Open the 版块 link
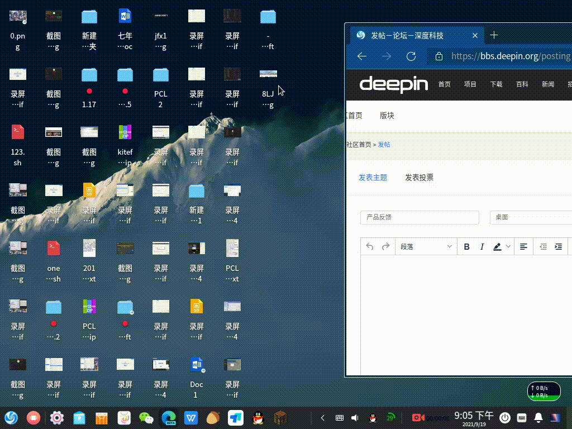Screen dimensions: 572x429 (387, 116)
